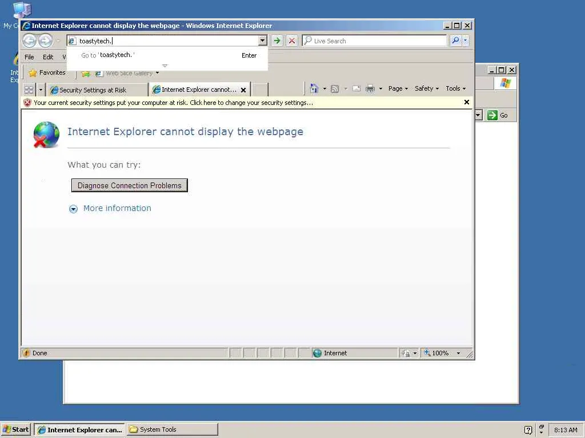The image size is (585, 438).
Task: Click Windows flag logo in background window
Action: click(x=506, y=83)
